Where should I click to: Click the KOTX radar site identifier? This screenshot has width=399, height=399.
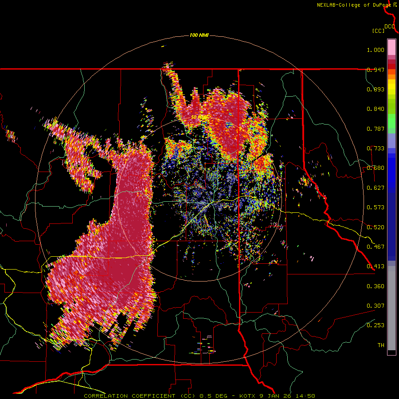pyautogui.click(x=248, y=396)
